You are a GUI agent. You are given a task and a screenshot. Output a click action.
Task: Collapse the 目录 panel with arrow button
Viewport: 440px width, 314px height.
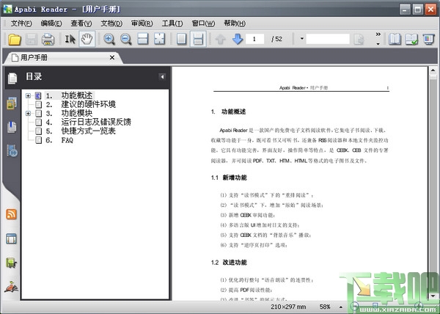162,76
